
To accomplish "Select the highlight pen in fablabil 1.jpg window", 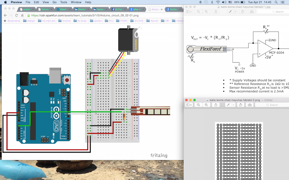I will (x=230, y=12).
